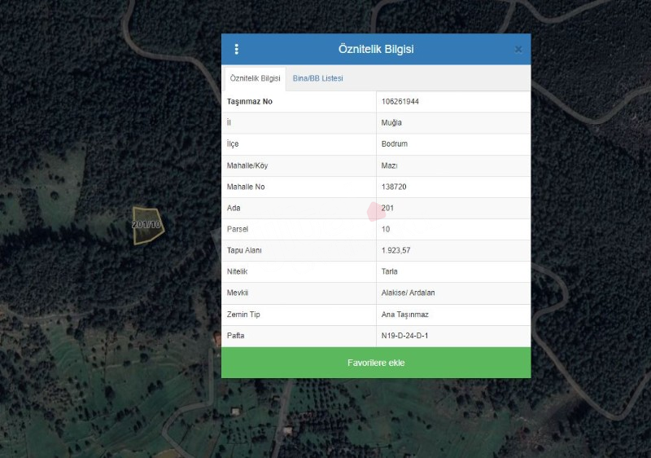651x458 pixels.
Task: Click the İlçe value Bodrum
Action: point(394,144)
